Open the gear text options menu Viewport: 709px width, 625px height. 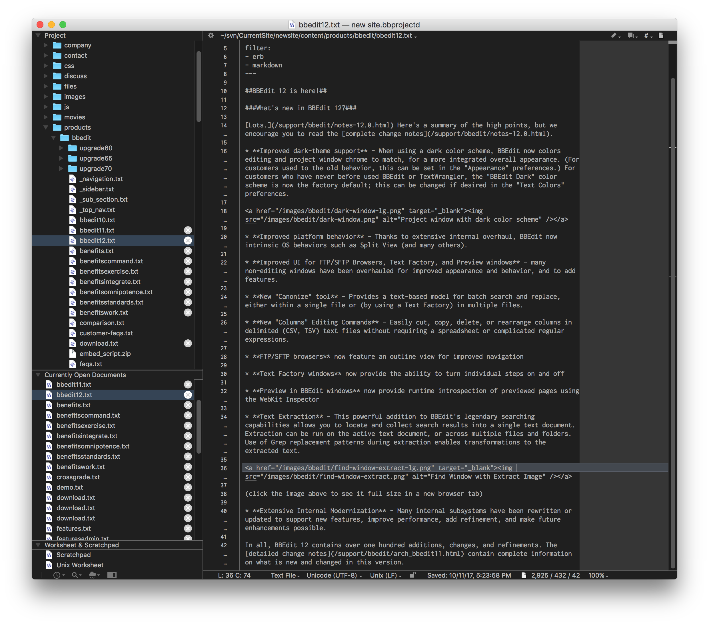[211, 35]
